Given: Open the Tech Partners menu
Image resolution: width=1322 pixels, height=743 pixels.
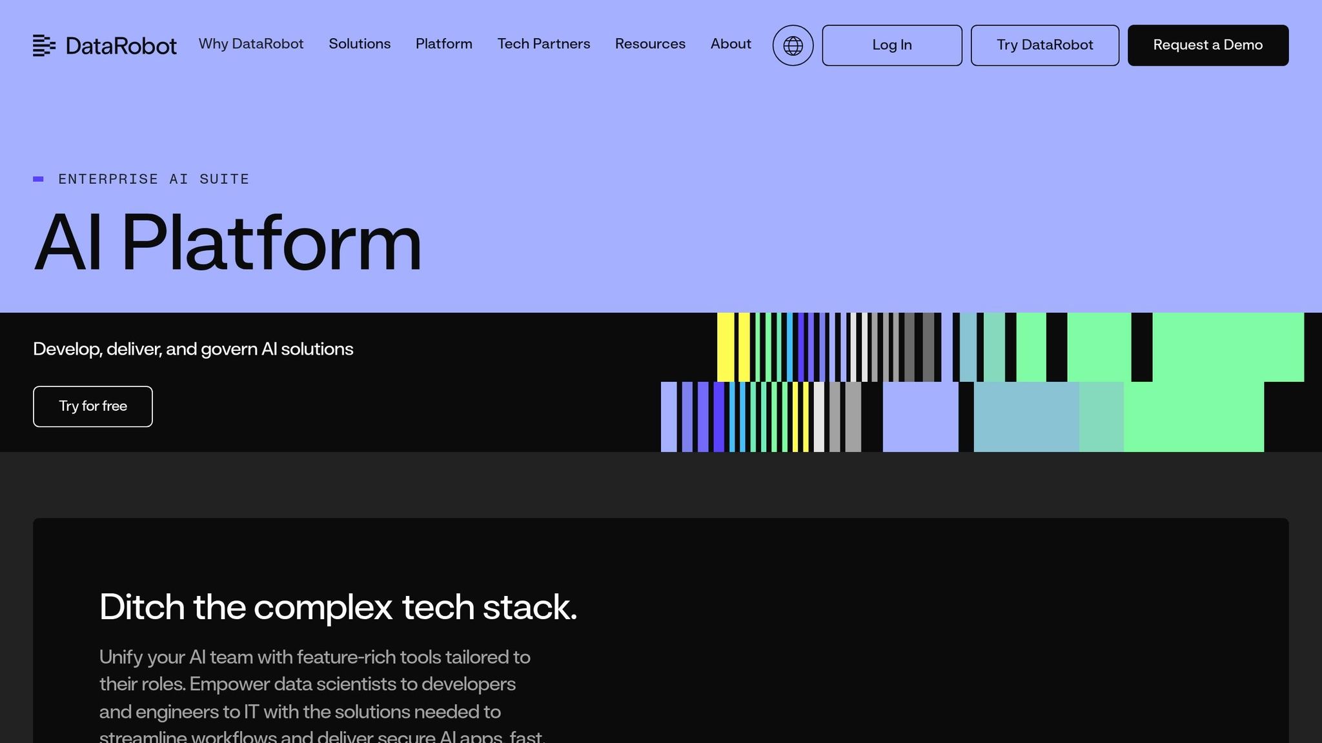Looking at the screenshot, I should tap(544, 44).
